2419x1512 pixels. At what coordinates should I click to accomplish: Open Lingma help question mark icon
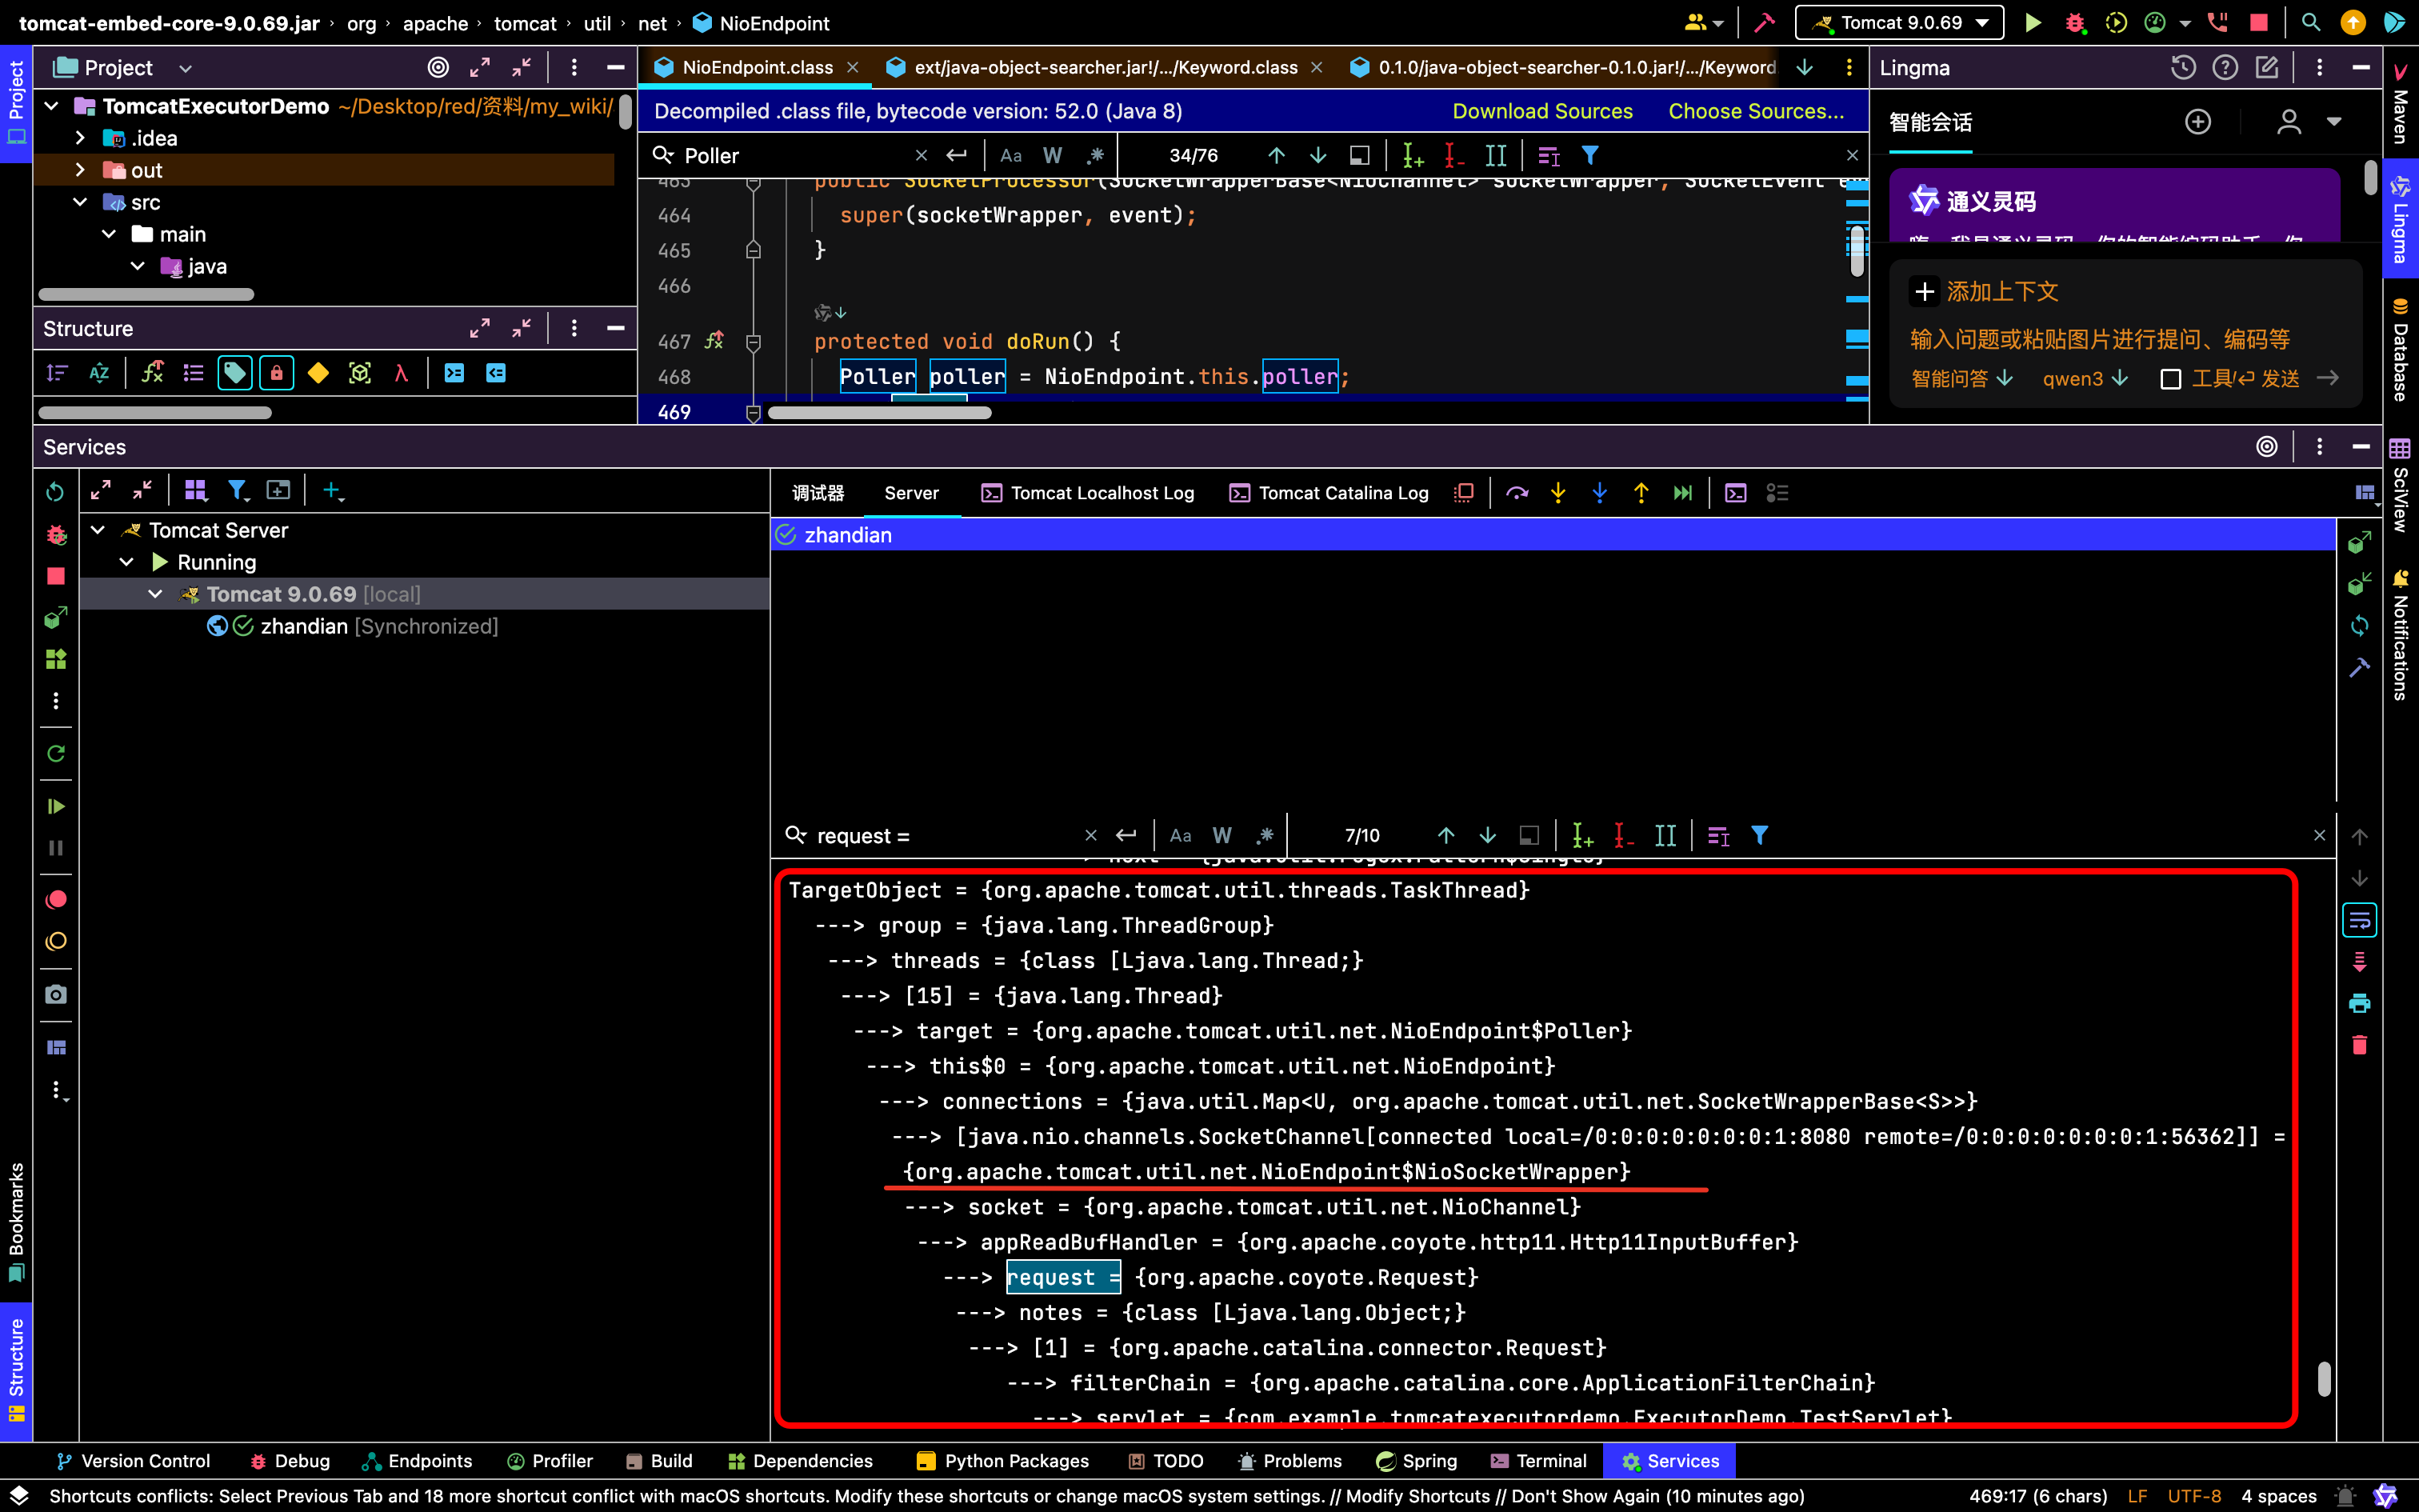point(2225,67)
